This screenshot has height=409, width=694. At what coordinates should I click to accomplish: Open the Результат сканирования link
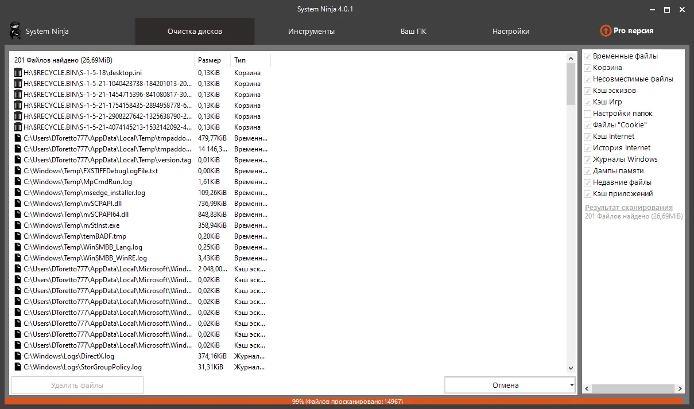(629, 208)
